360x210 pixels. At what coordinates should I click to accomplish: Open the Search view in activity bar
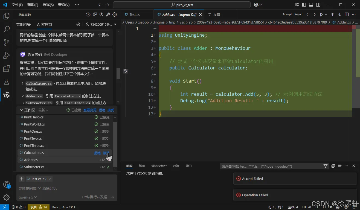[x=6, y=29]
